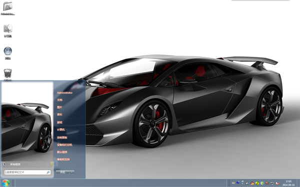Click the colorful person tray icon
300x187 pixels.
click(252, 183)
